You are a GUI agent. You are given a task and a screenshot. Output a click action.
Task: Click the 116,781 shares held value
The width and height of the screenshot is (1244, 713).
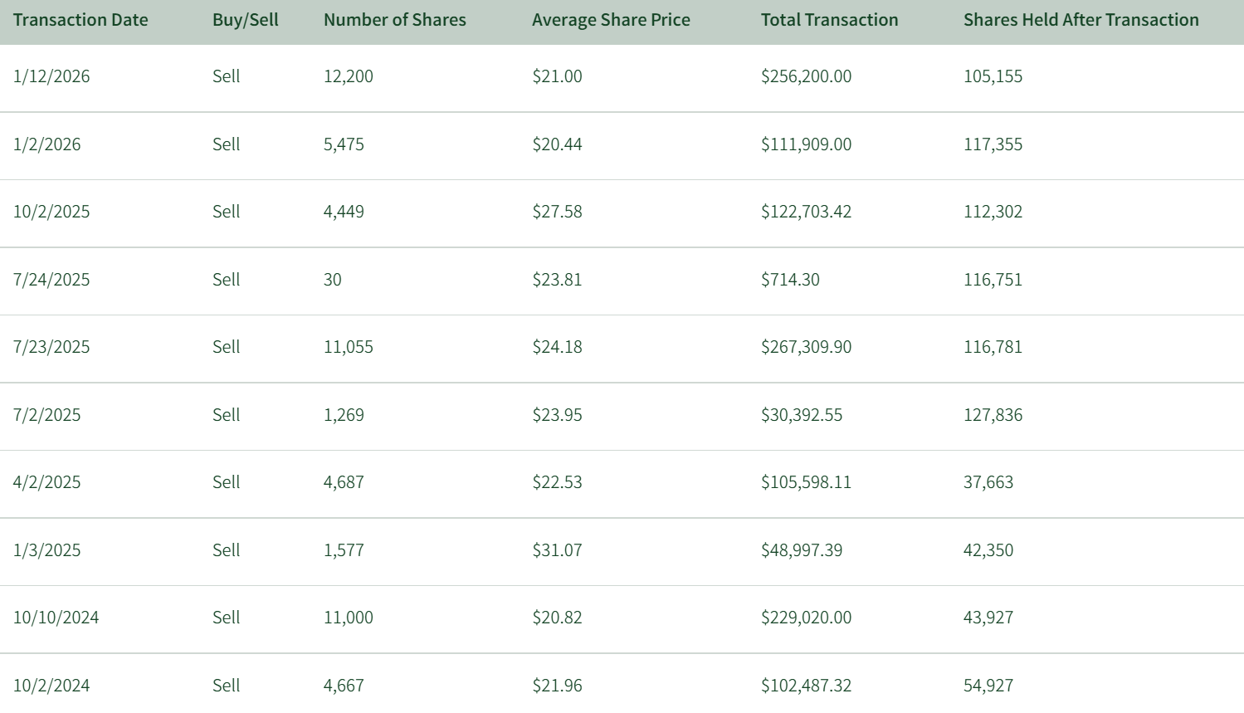[x=993, y=347]
